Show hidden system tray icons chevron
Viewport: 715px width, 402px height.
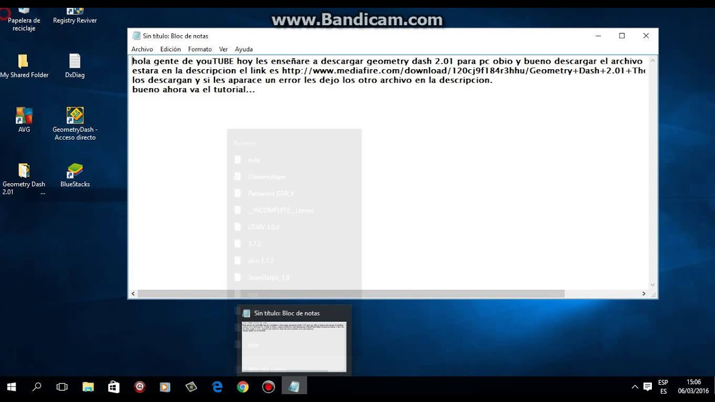tap(635, 386)
